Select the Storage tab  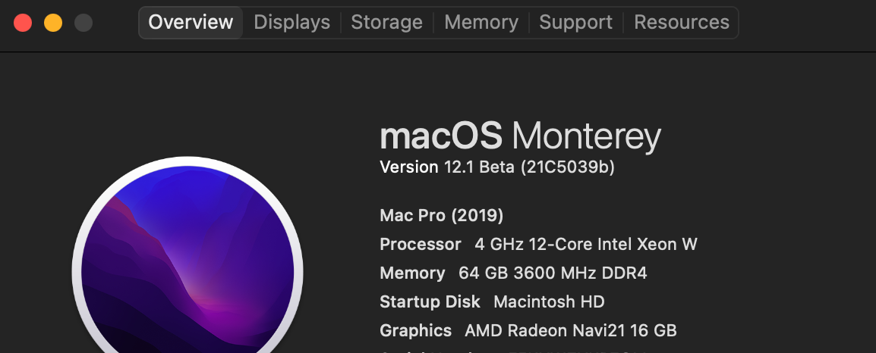[x=386, y=23]
